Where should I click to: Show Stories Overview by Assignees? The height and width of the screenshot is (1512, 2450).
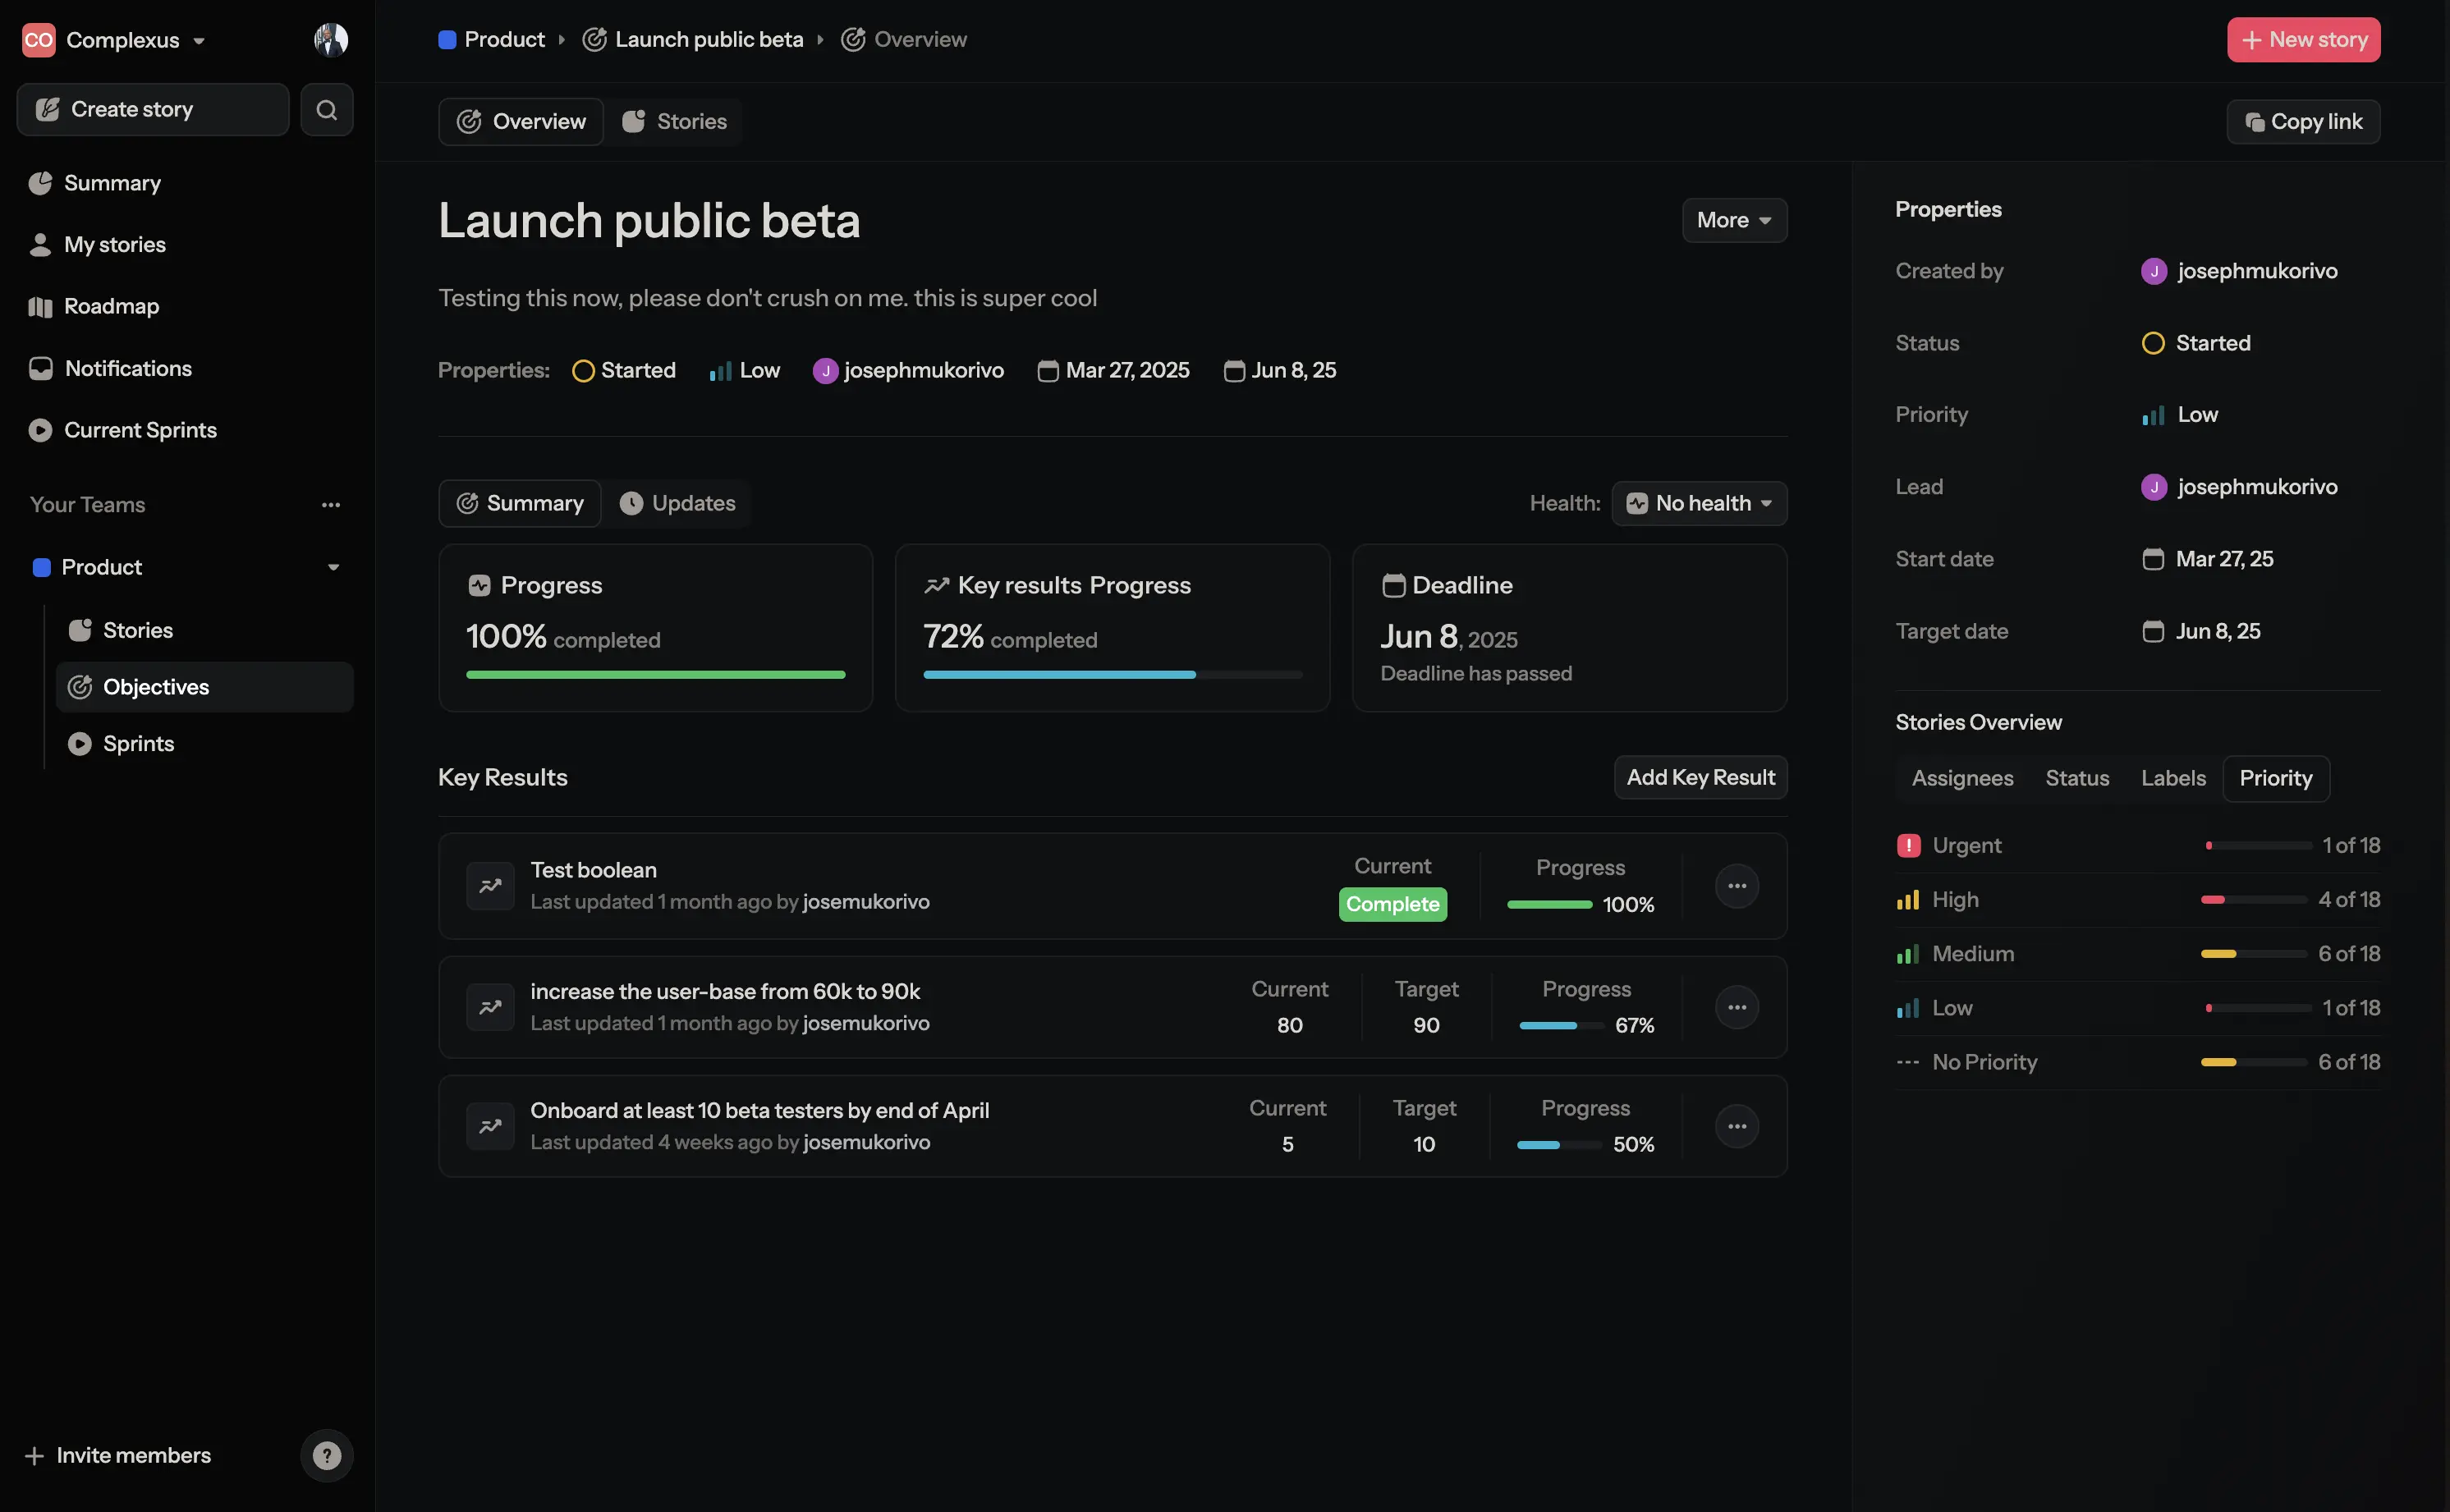pyautogui.click(x=1962, y=778)
